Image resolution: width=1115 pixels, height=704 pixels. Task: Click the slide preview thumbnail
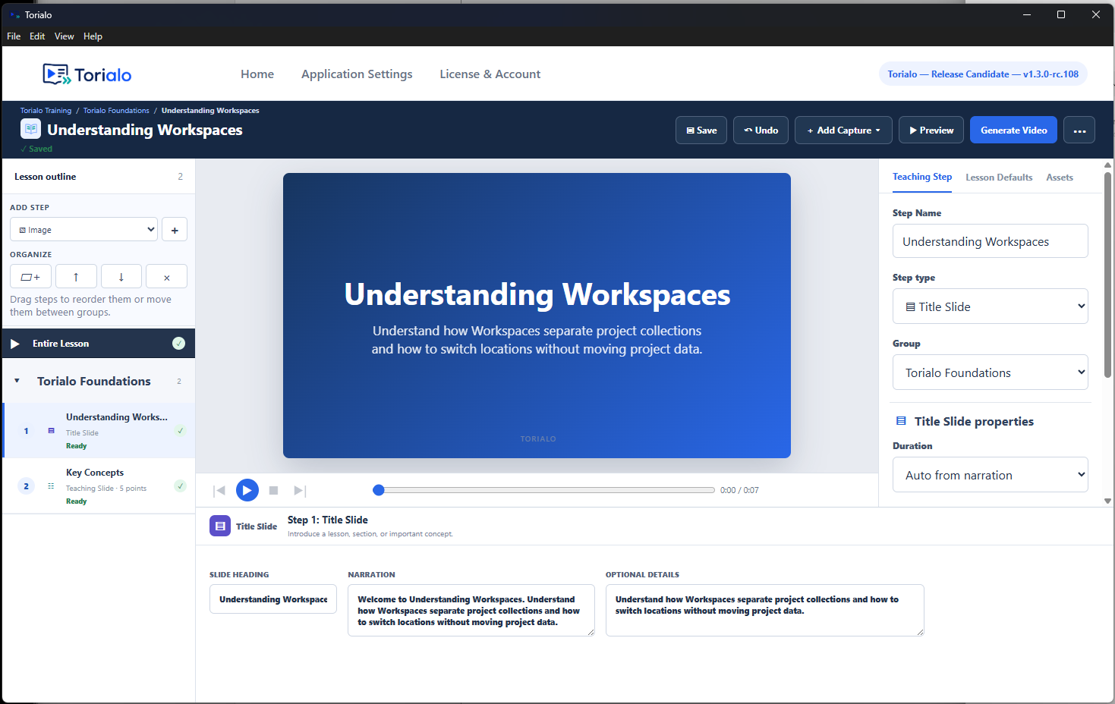(x=537, y=316)
